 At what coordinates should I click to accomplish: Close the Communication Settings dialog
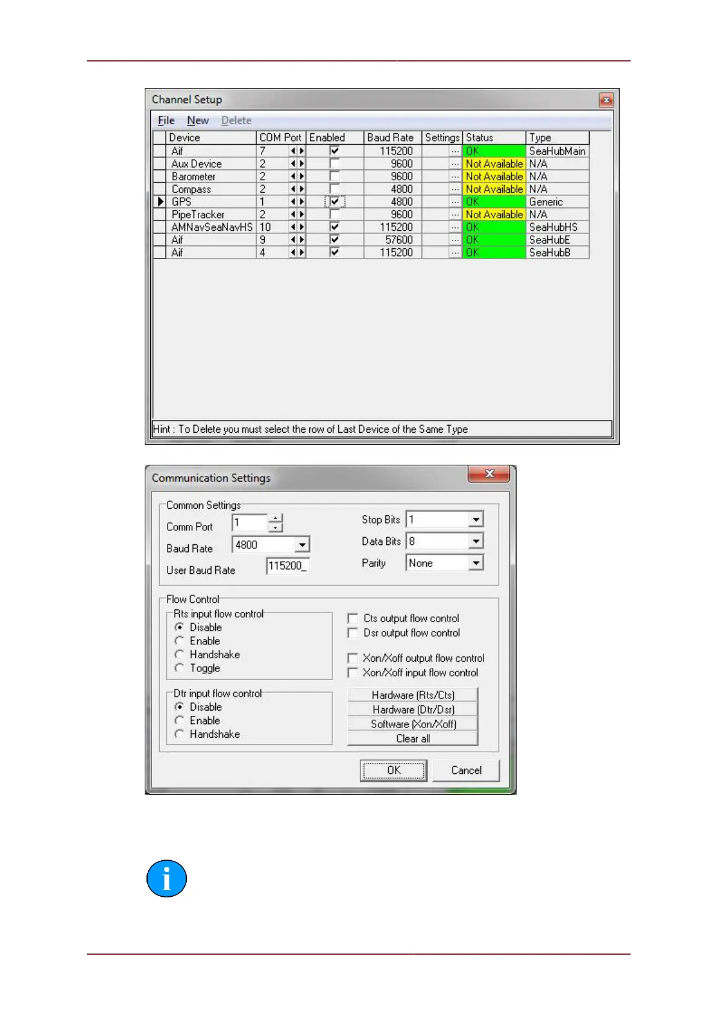(x=490, y=474)
